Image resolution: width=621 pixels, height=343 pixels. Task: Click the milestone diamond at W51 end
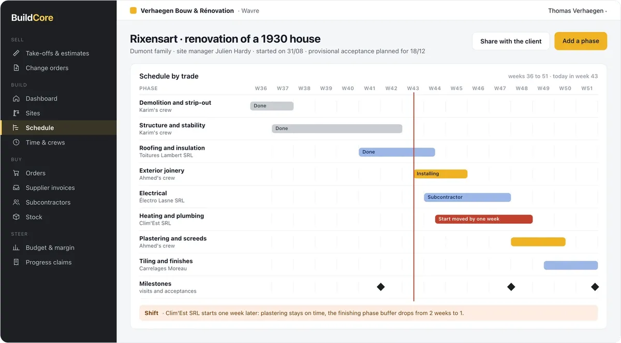[595, 287]
